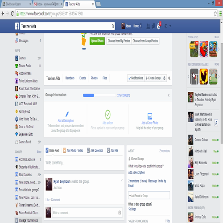The width and height of the screenshot is (223, 223).
Task: Open messages icon in the blue header
Action: click(153, 26)
